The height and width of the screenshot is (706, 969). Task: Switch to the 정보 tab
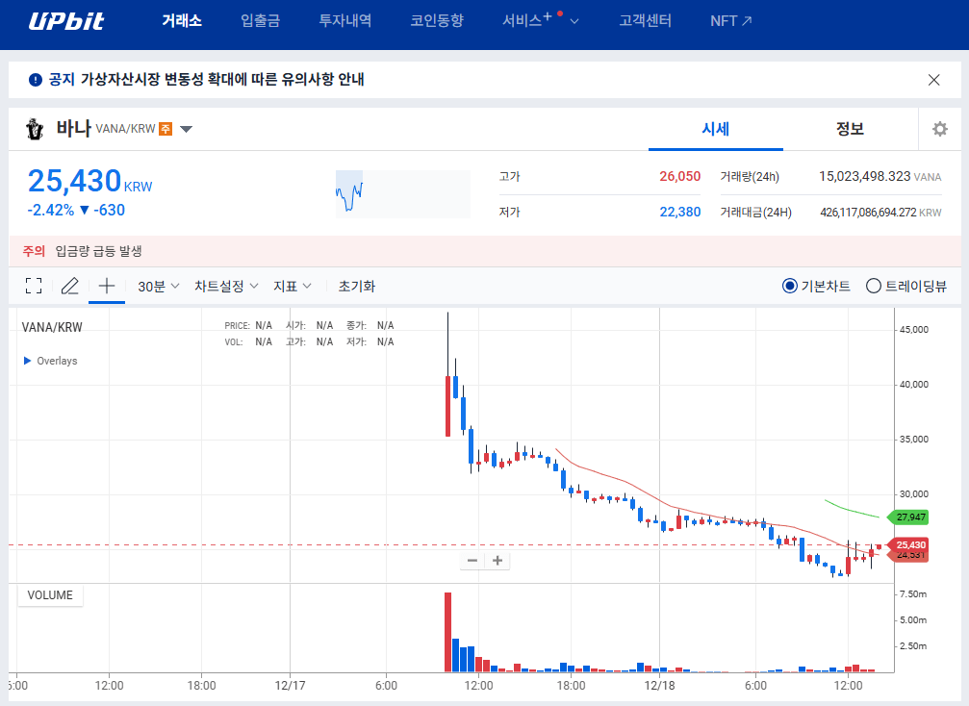[x=851, y=129]
